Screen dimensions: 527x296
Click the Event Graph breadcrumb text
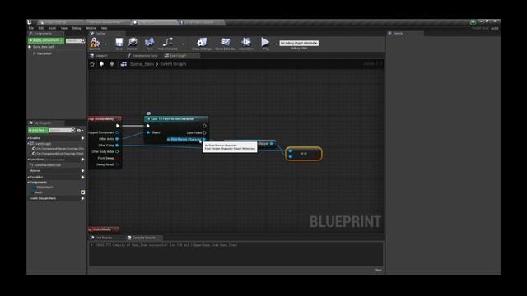coord(173,64)
